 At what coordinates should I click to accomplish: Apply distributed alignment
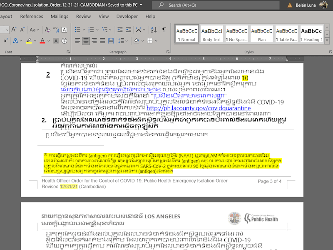pyautogui.click(x=111, y=40)
